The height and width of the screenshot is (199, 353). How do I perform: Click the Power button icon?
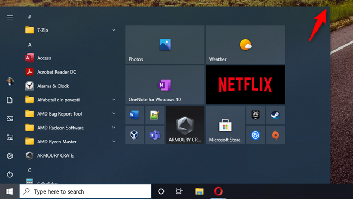(x=10, y=174)
